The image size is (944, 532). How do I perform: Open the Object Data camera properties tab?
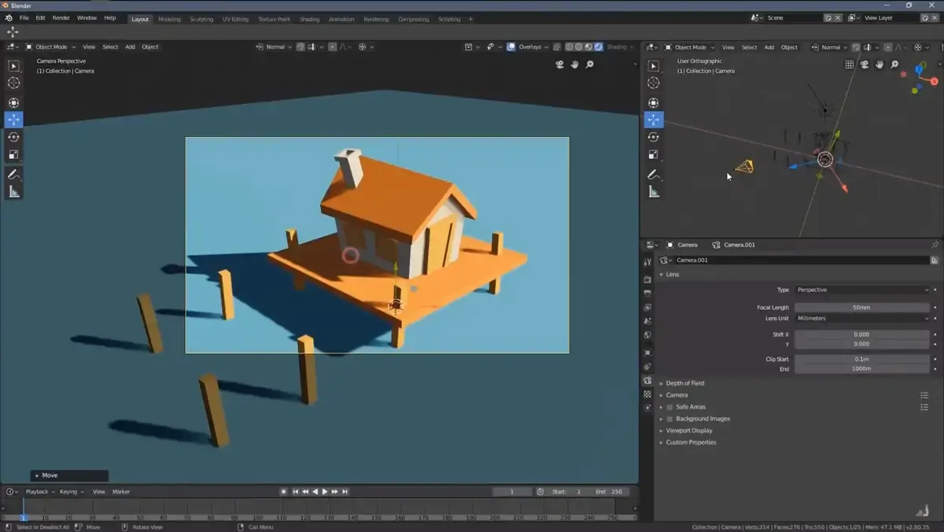click(x=647, y=380)
